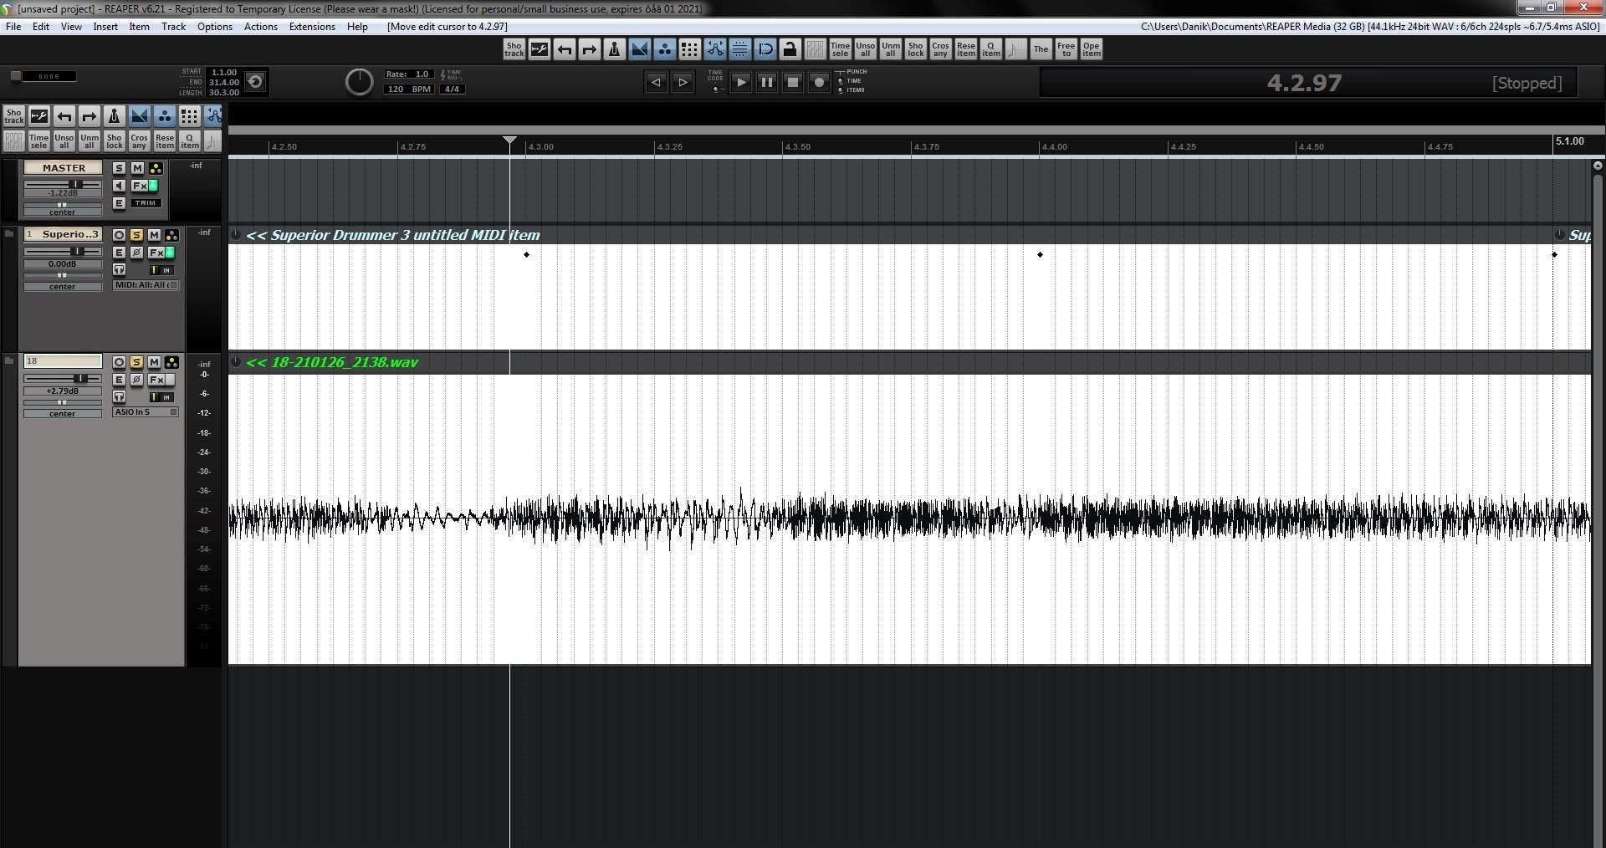The height and width of the screenshot is (848, 1606).
Task: Click the musical note icon in top toolbar
Action: 1015,49
